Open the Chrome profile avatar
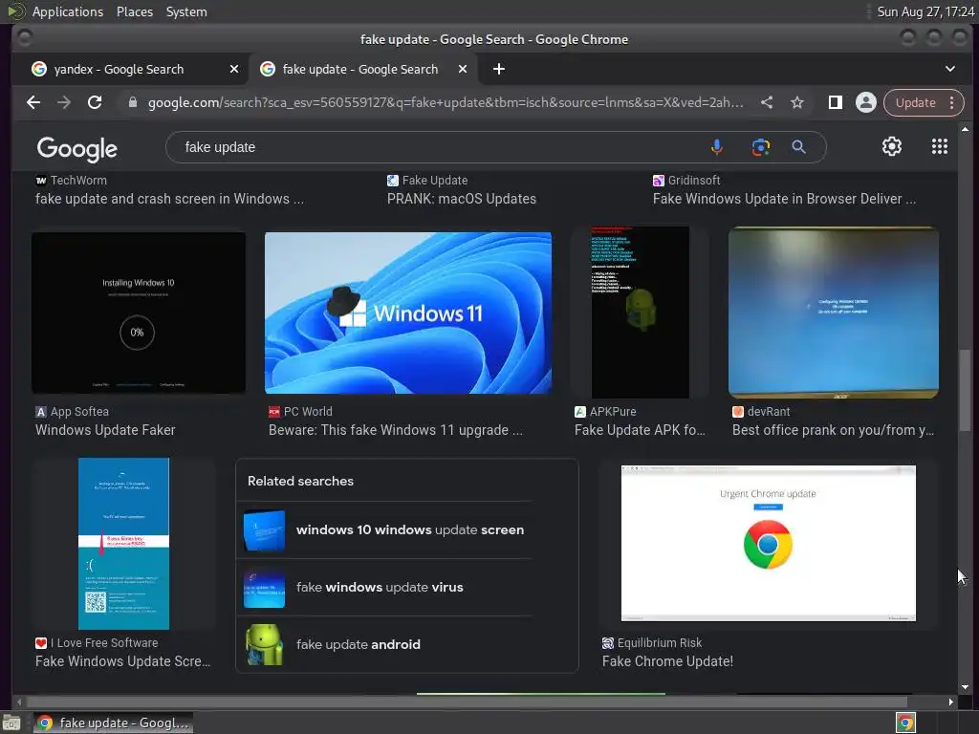The height and width of the screenshot is (734, 979). coord(866,102)
